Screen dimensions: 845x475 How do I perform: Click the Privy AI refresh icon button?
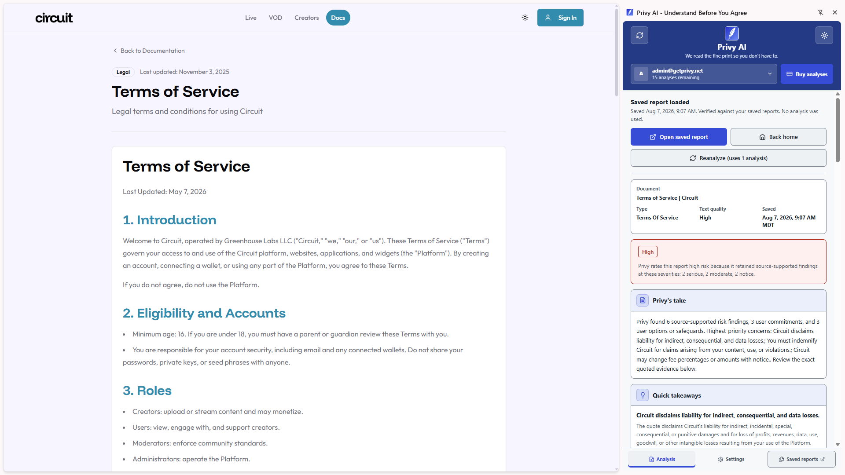(639, 35)
